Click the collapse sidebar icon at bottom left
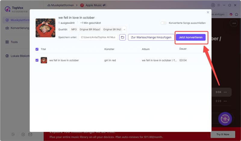Image resolution: width=241 pixels, height=141 pixels. (13, 134)
